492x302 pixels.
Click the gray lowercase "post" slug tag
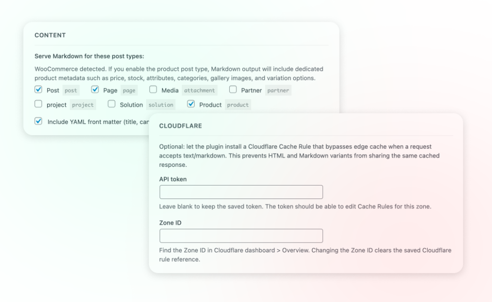point(71,90)
